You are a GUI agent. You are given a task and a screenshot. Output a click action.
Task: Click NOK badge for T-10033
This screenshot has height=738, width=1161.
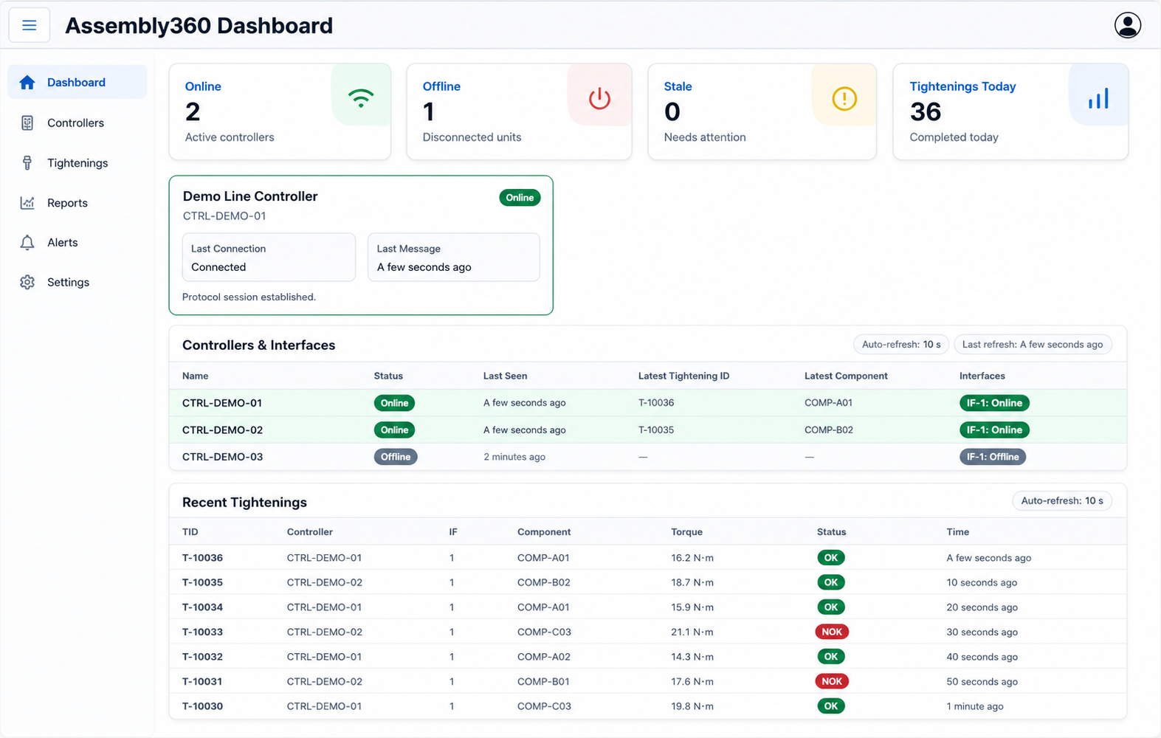pyautogui.click(x=832, y=632)
